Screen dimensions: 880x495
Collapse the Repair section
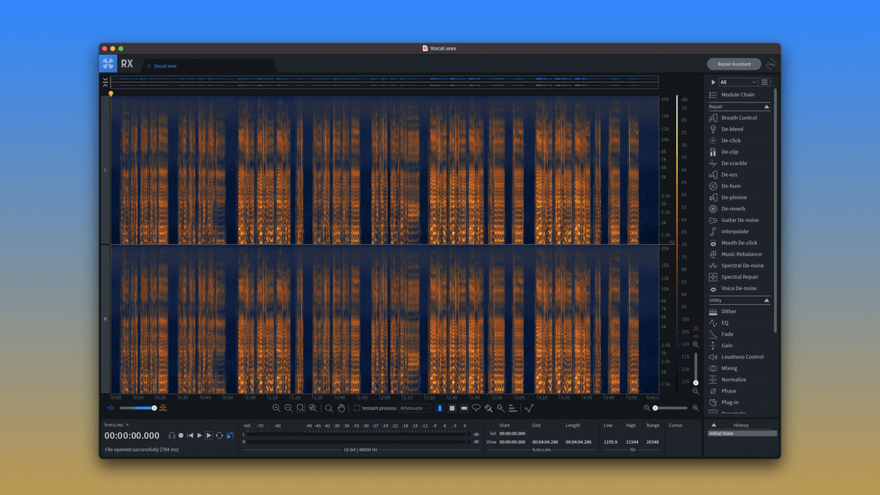pos(767,107)
